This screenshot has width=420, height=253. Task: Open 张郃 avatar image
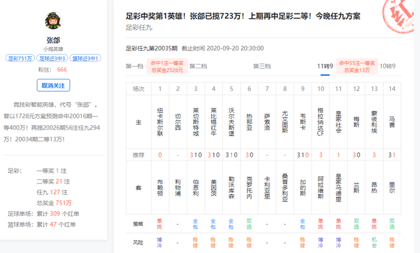point(53,21)
